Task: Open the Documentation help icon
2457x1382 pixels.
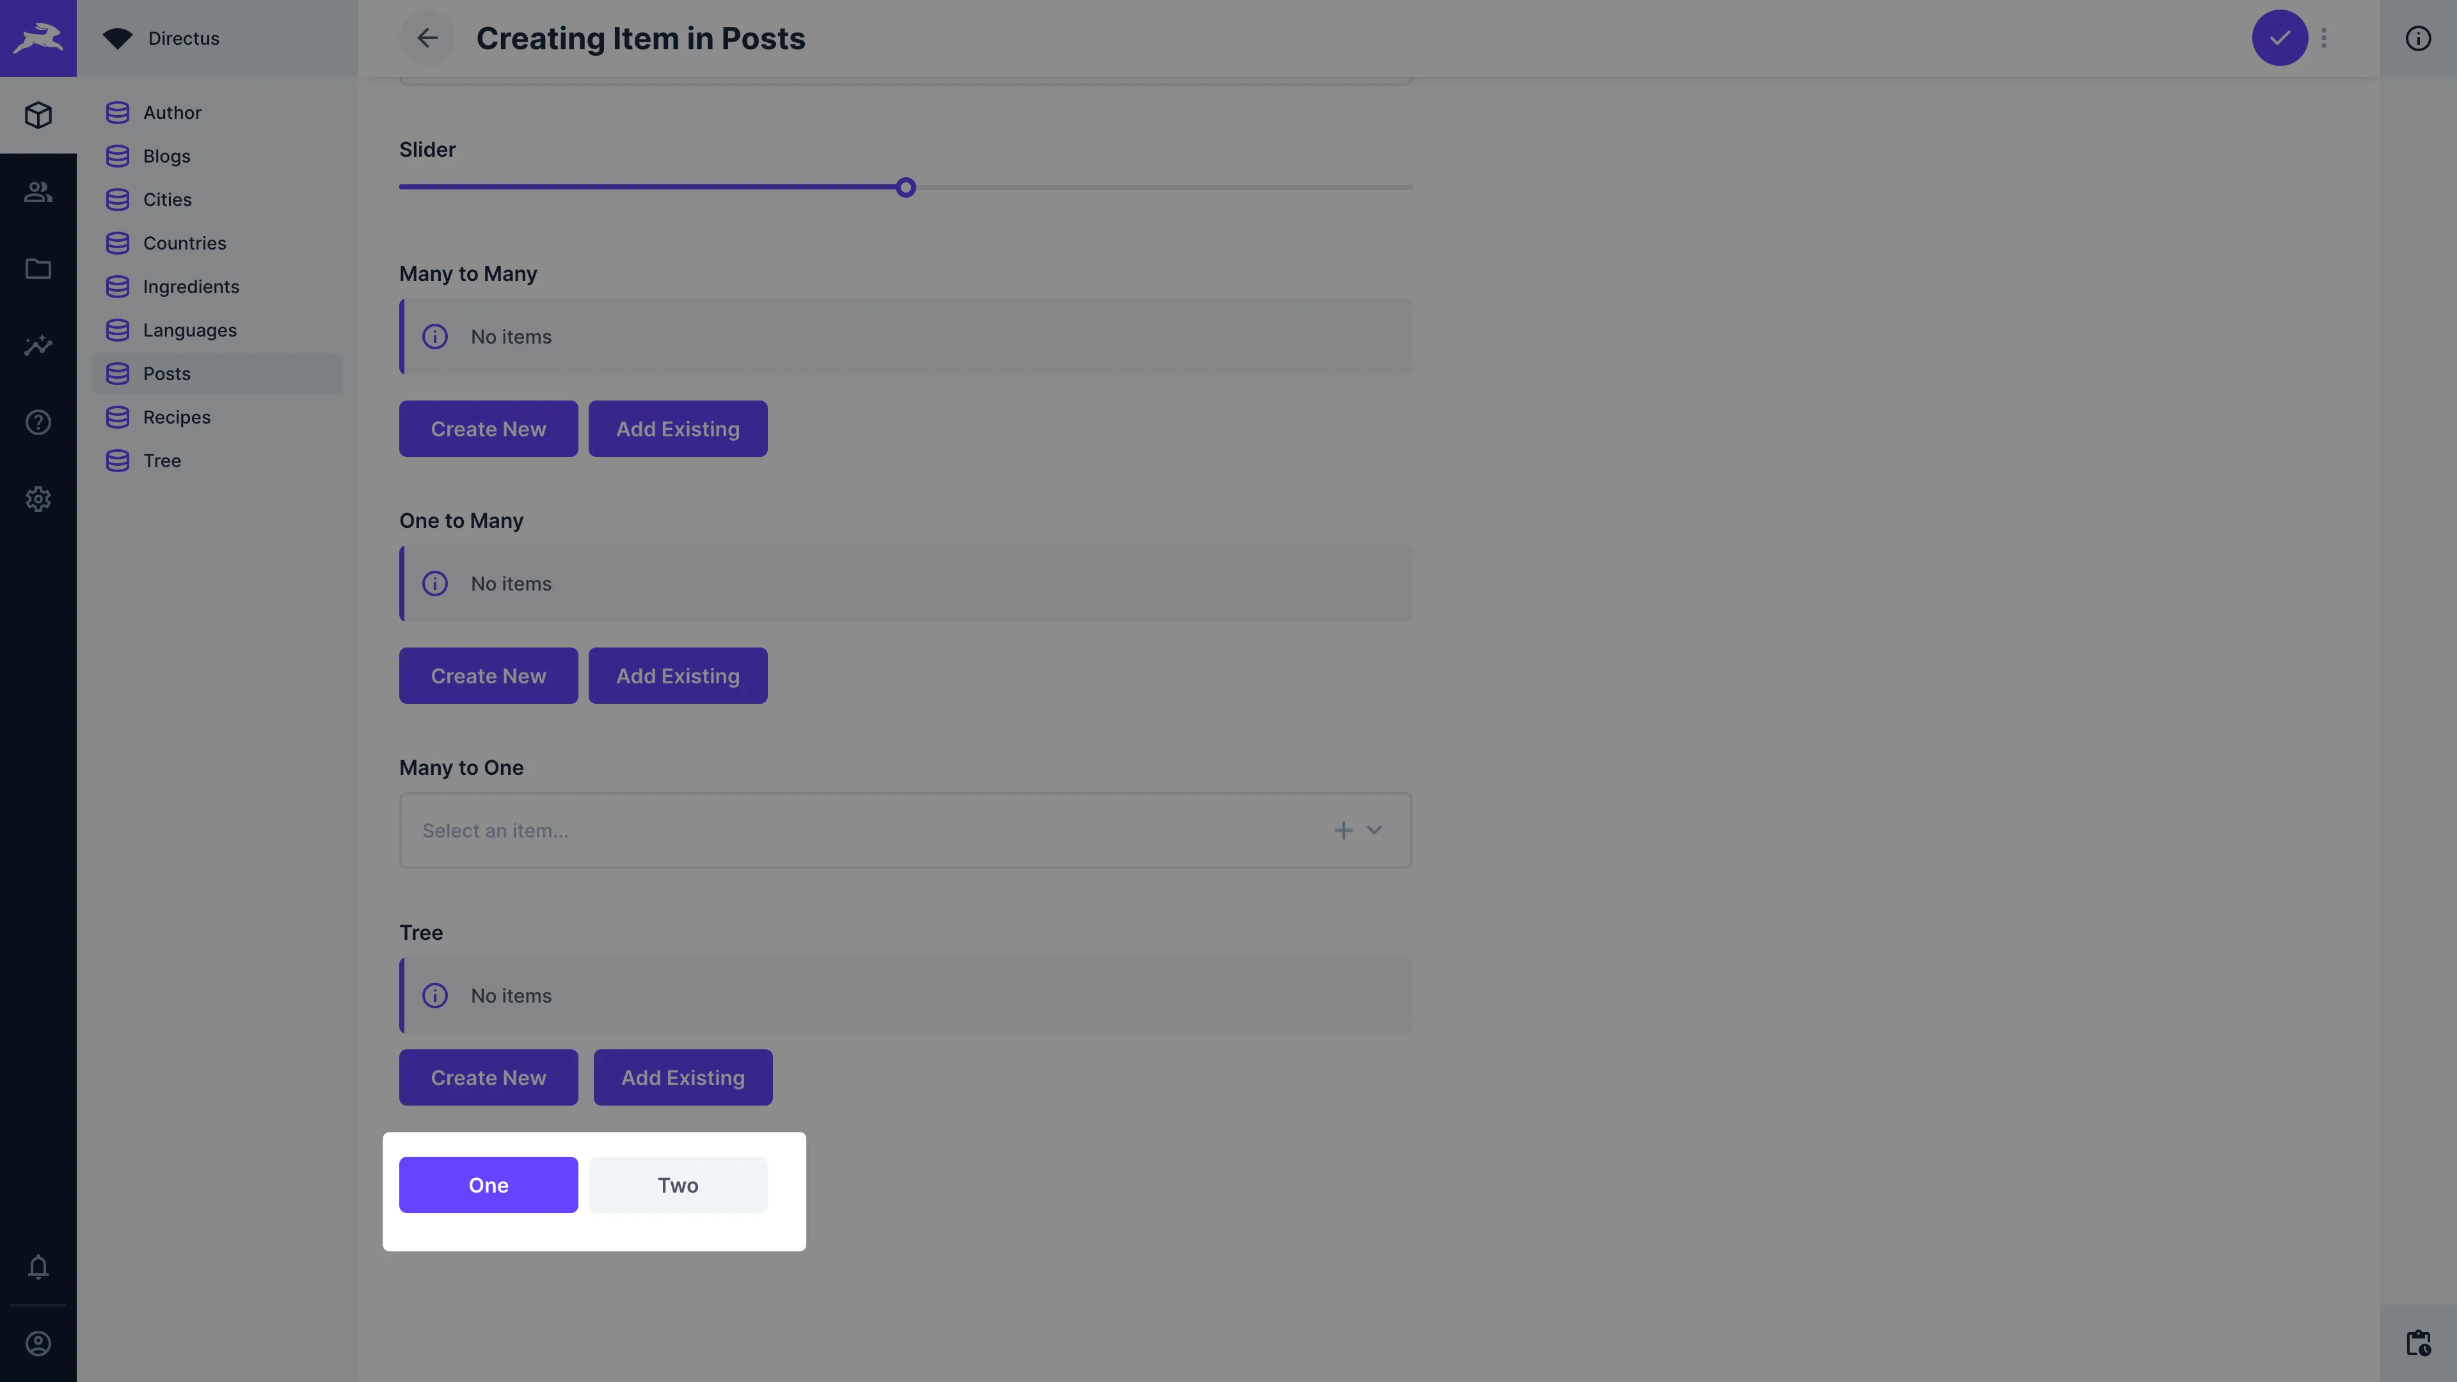Action: [38, 422]
